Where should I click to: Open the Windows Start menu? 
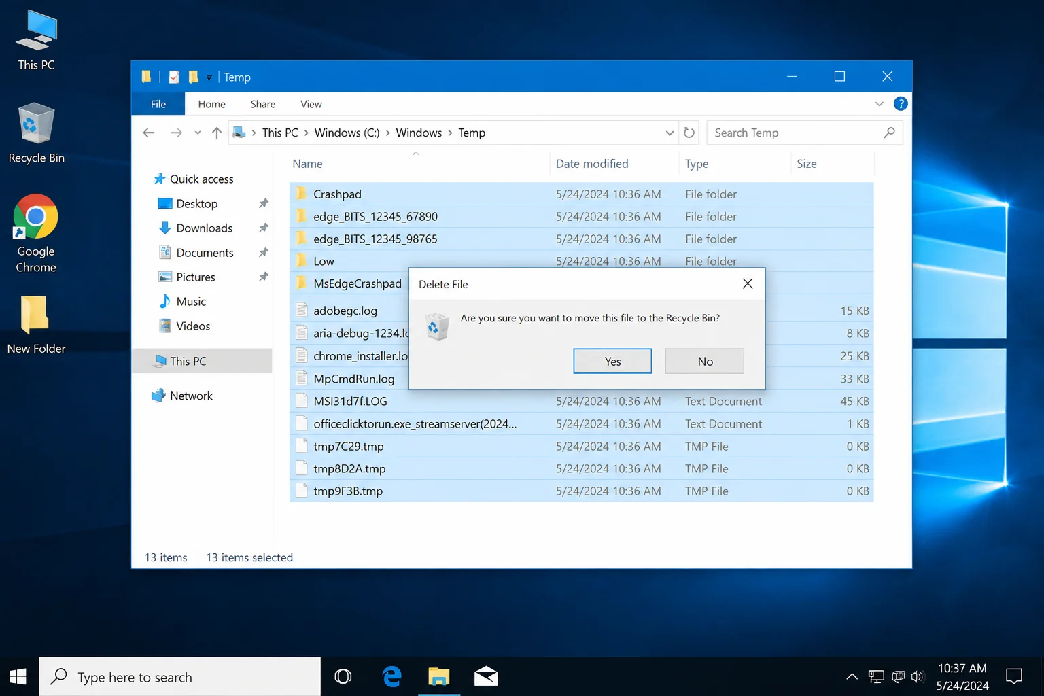[x=18, y=676]
